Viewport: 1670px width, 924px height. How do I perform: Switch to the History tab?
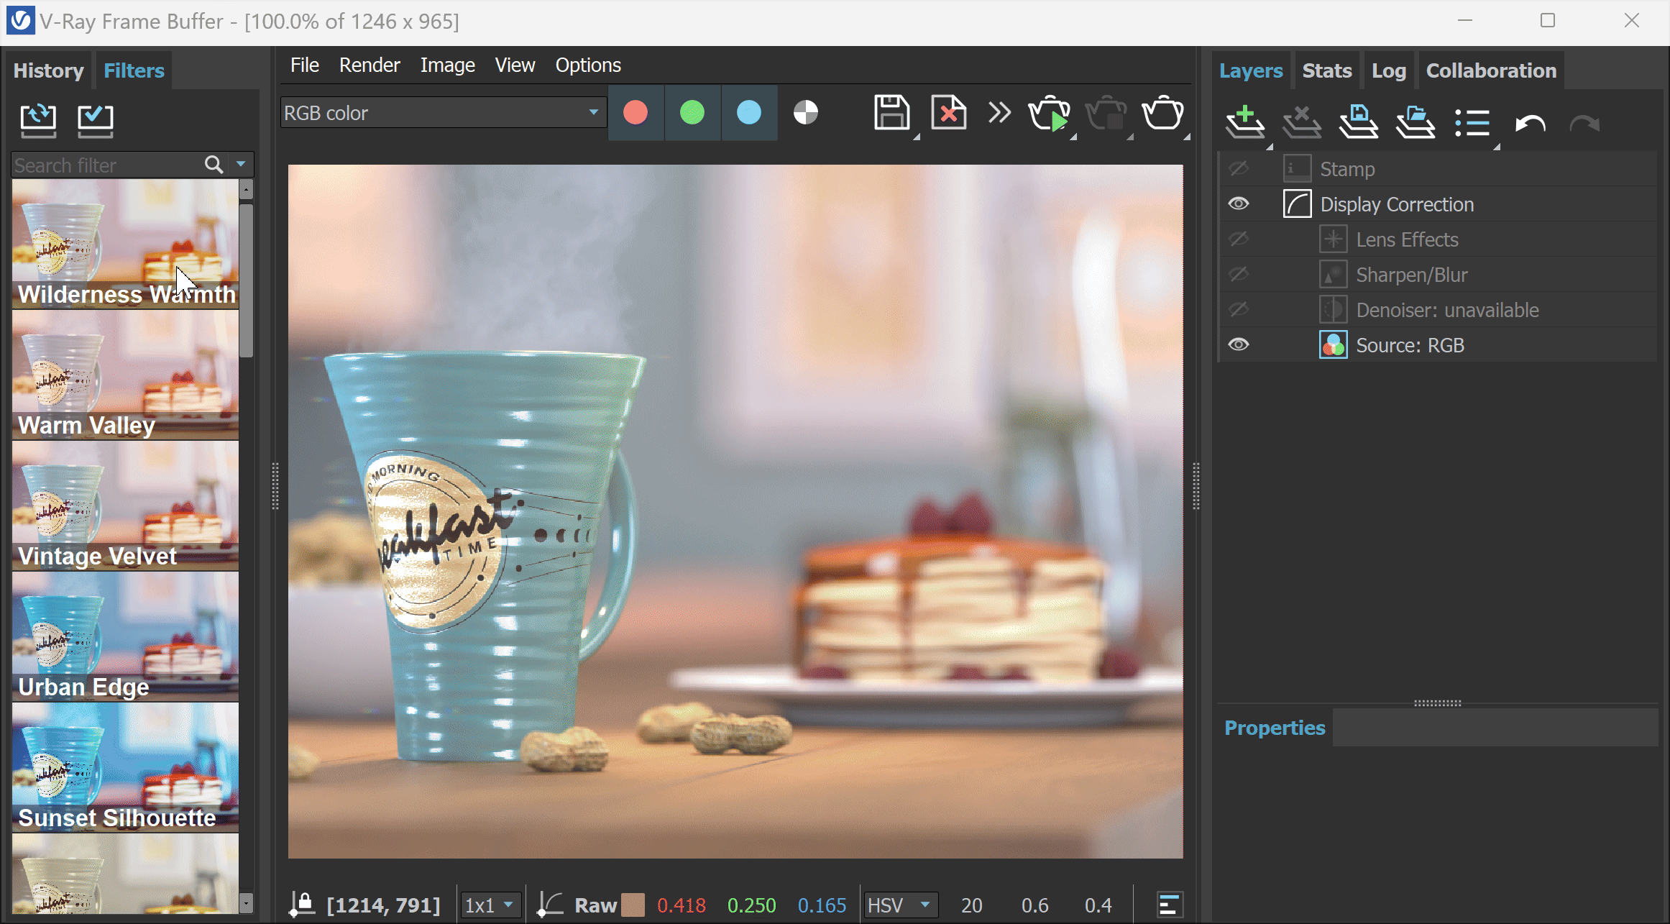coord(49,70)
